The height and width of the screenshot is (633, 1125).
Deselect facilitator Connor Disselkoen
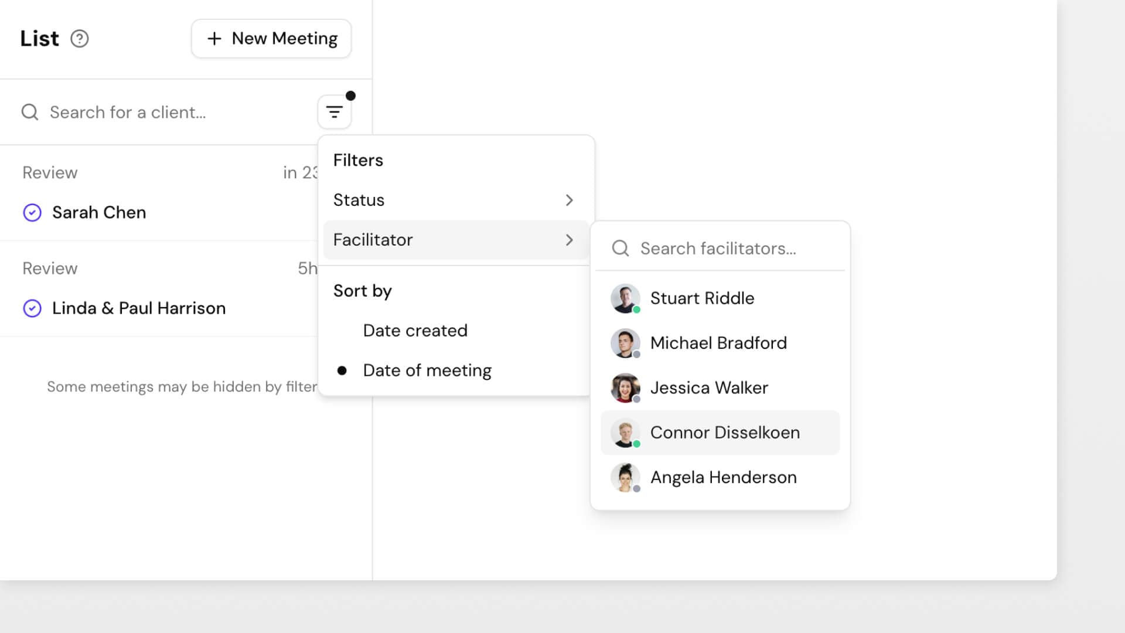tap(725, 433)
